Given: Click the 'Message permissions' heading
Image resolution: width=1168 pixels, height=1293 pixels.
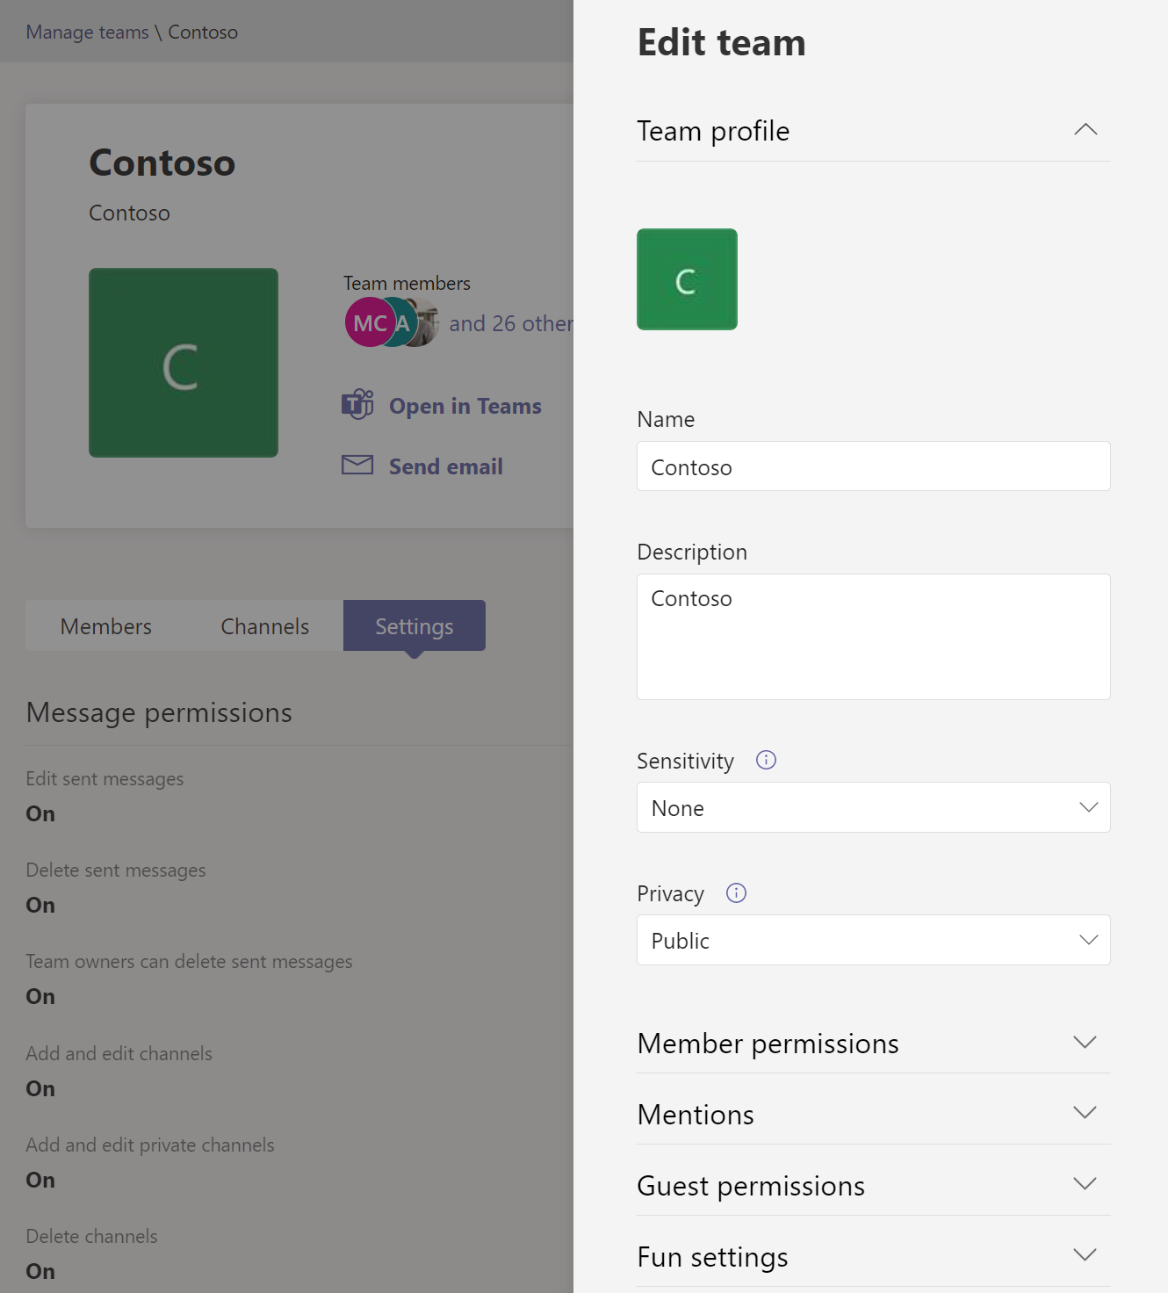Looking at the screenshot, I should [159, 712].
